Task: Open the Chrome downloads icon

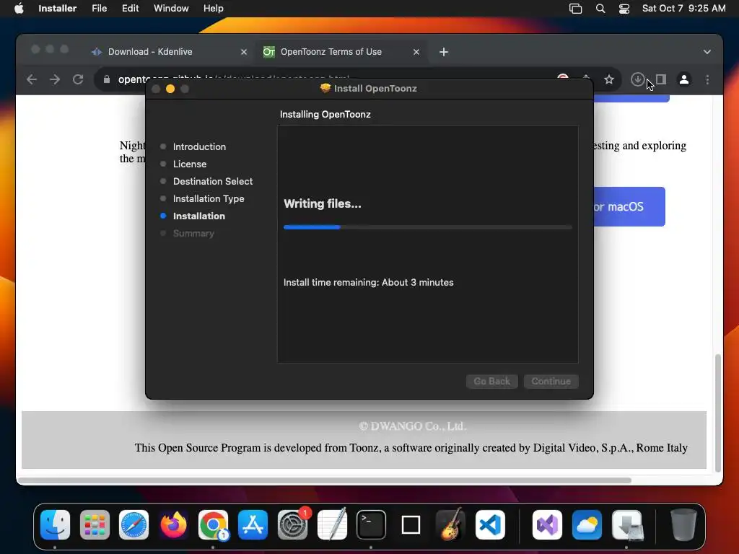Action: click(x=637, y=79)
